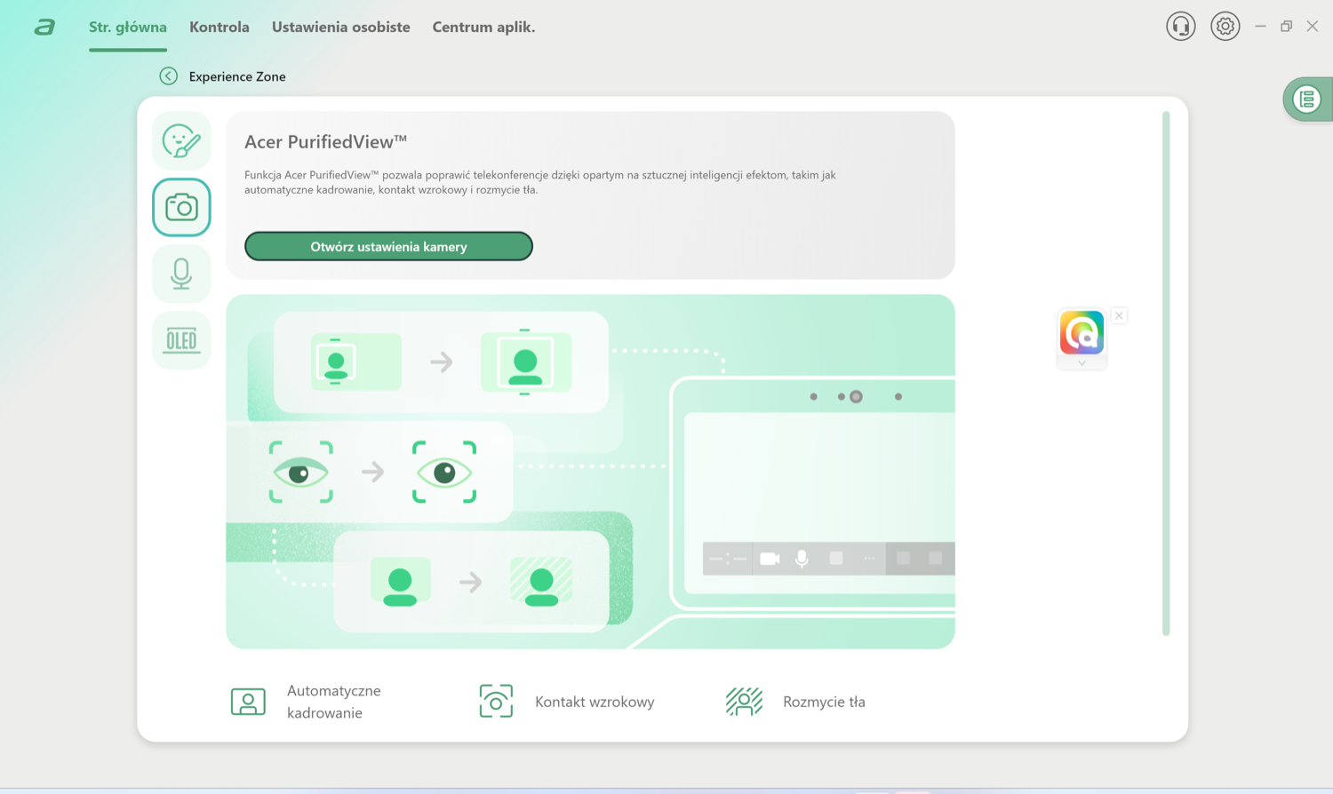Viewport: 1333px width, 794px height.
Task: Open Ustawienia osobiste tab
Action: click(341, 27)
